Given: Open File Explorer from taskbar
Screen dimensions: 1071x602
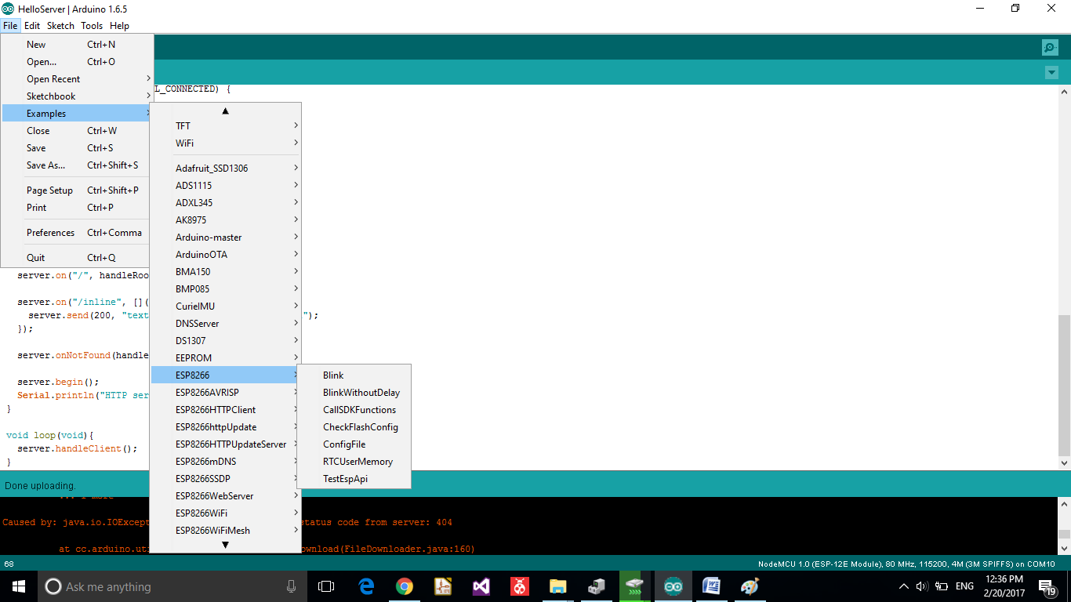Looking at the screenshot, I should (x=557, y=586).
